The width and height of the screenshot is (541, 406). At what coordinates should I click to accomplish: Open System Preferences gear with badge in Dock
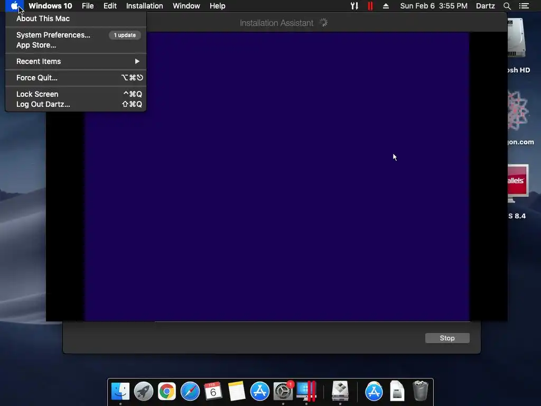tap(283, 391)
